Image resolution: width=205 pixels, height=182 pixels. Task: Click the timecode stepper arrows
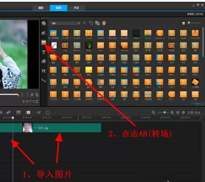coord(37,101)
